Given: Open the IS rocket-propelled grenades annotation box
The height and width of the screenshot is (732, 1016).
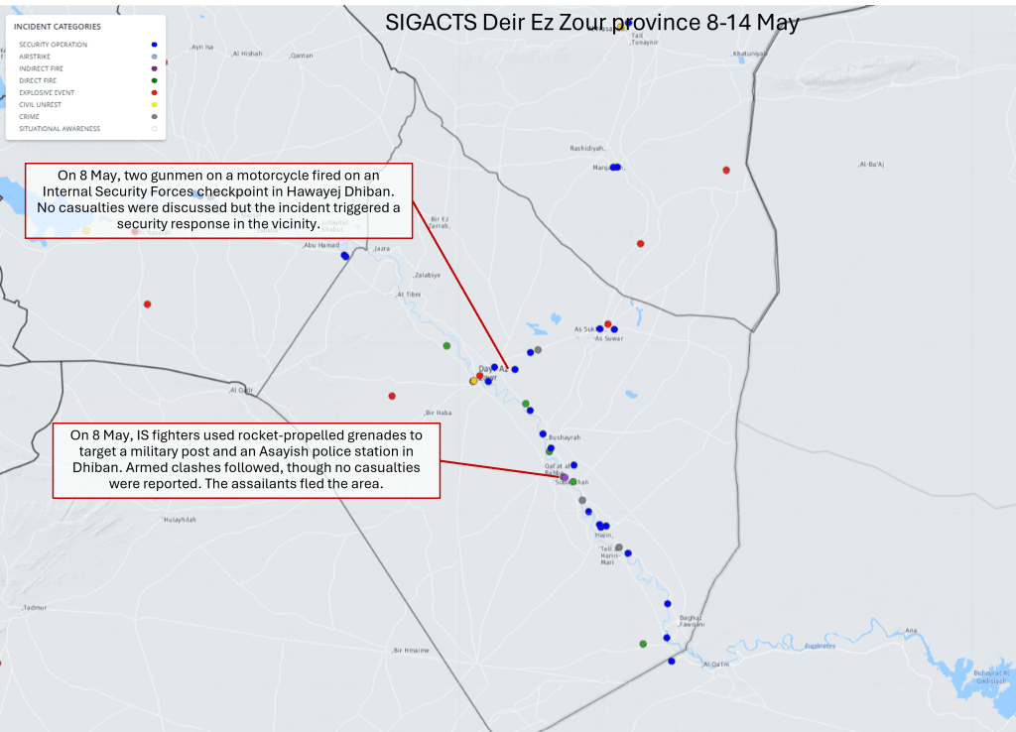Looking at the screenshot, I should point(246,460).
